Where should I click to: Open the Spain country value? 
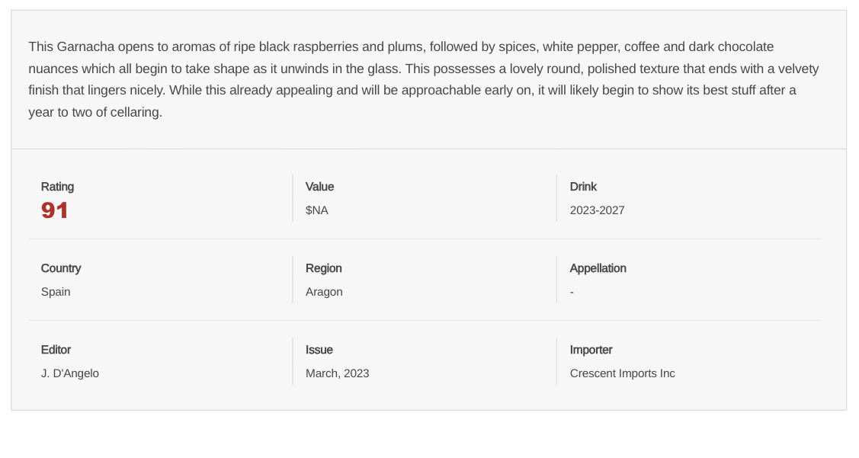(56, 292)
